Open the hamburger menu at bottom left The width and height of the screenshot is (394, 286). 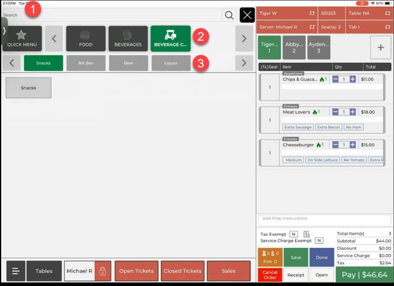coord(16,271)
